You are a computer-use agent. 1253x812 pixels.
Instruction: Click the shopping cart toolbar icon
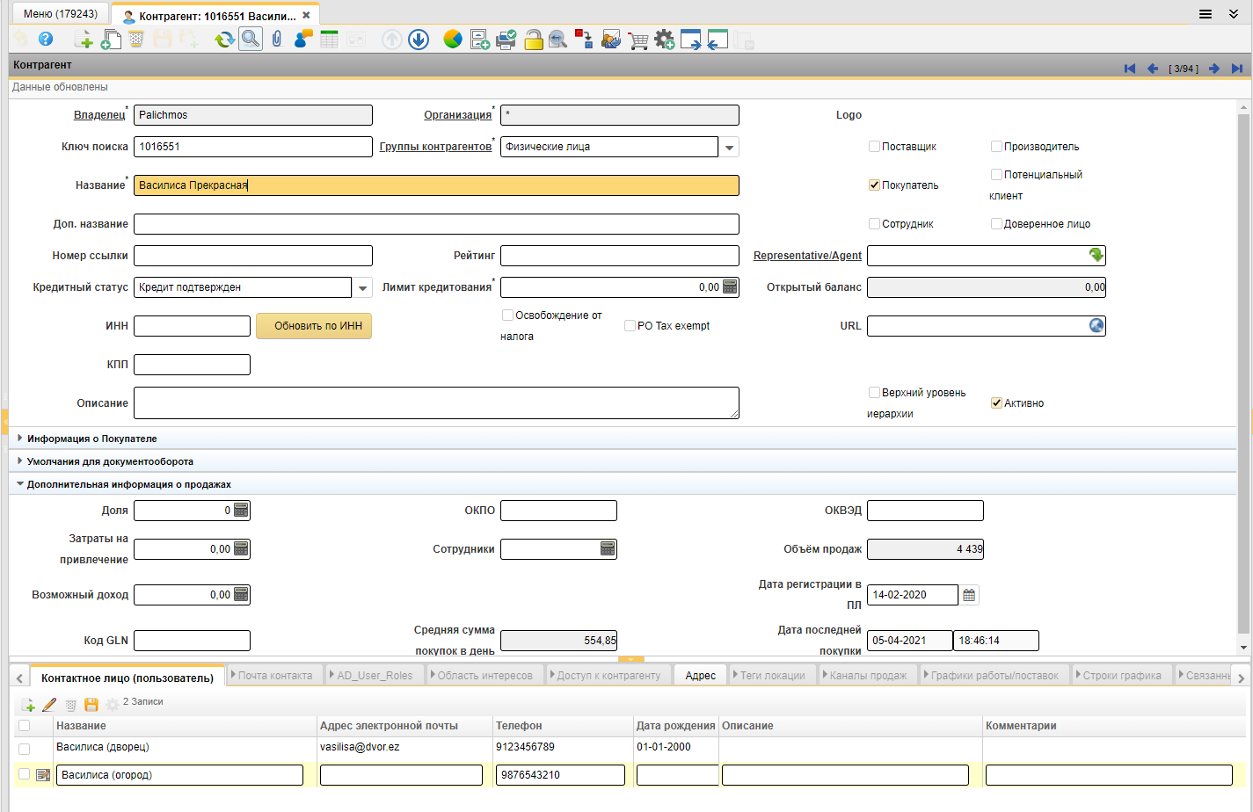click(x=638, y=40)
